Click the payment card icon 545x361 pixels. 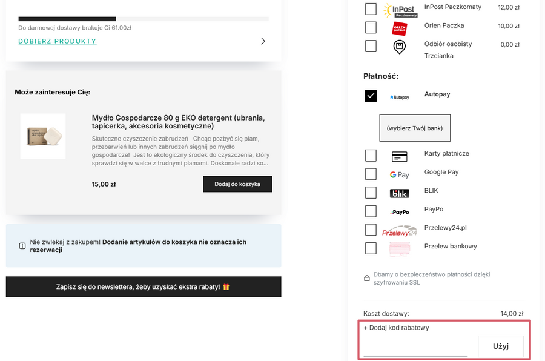click(399, 156)
